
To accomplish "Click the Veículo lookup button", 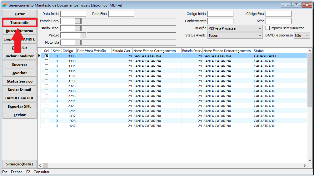I will (x=83, y=36).
